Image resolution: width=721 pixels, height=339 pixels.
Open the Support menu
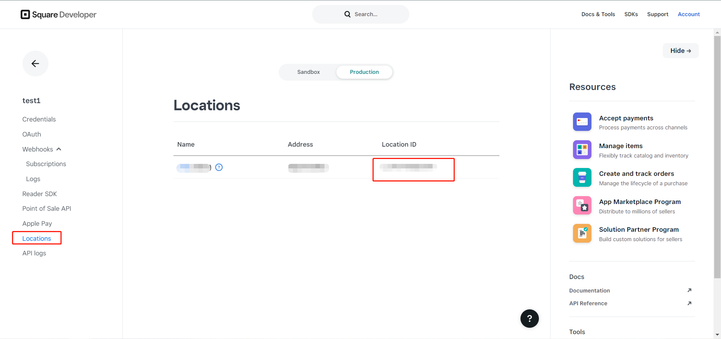658,14
